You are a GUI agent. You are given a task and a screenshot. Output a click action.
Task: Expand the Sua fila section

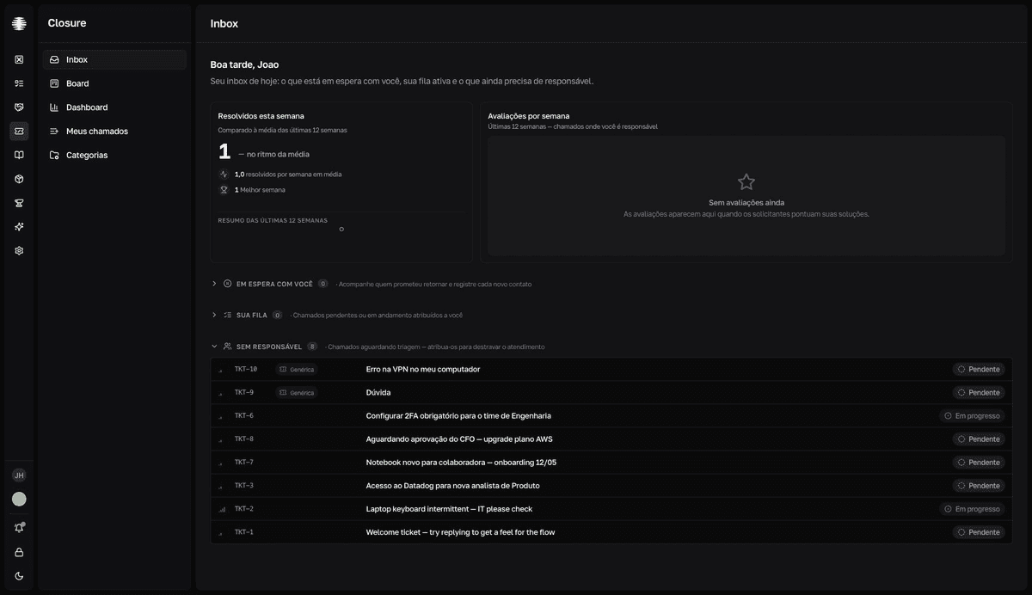(214, 315)
